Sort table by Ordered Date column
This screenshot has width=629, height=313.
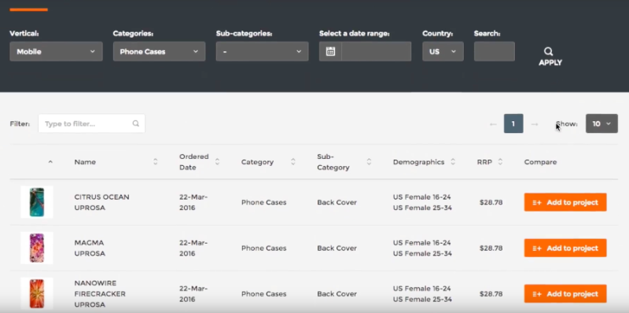click(x=217, y=162)
